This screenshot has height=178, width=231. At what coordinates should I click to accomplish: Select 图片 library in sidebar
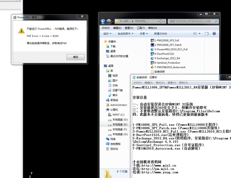tap(113, 81)
